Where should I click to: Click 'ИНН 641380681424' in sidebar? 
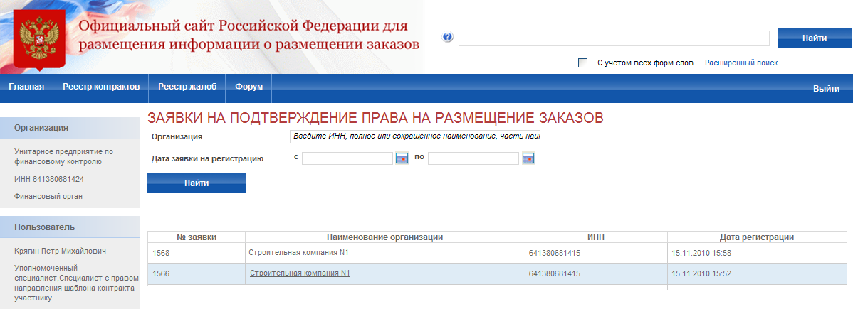[x=49, y=179]
